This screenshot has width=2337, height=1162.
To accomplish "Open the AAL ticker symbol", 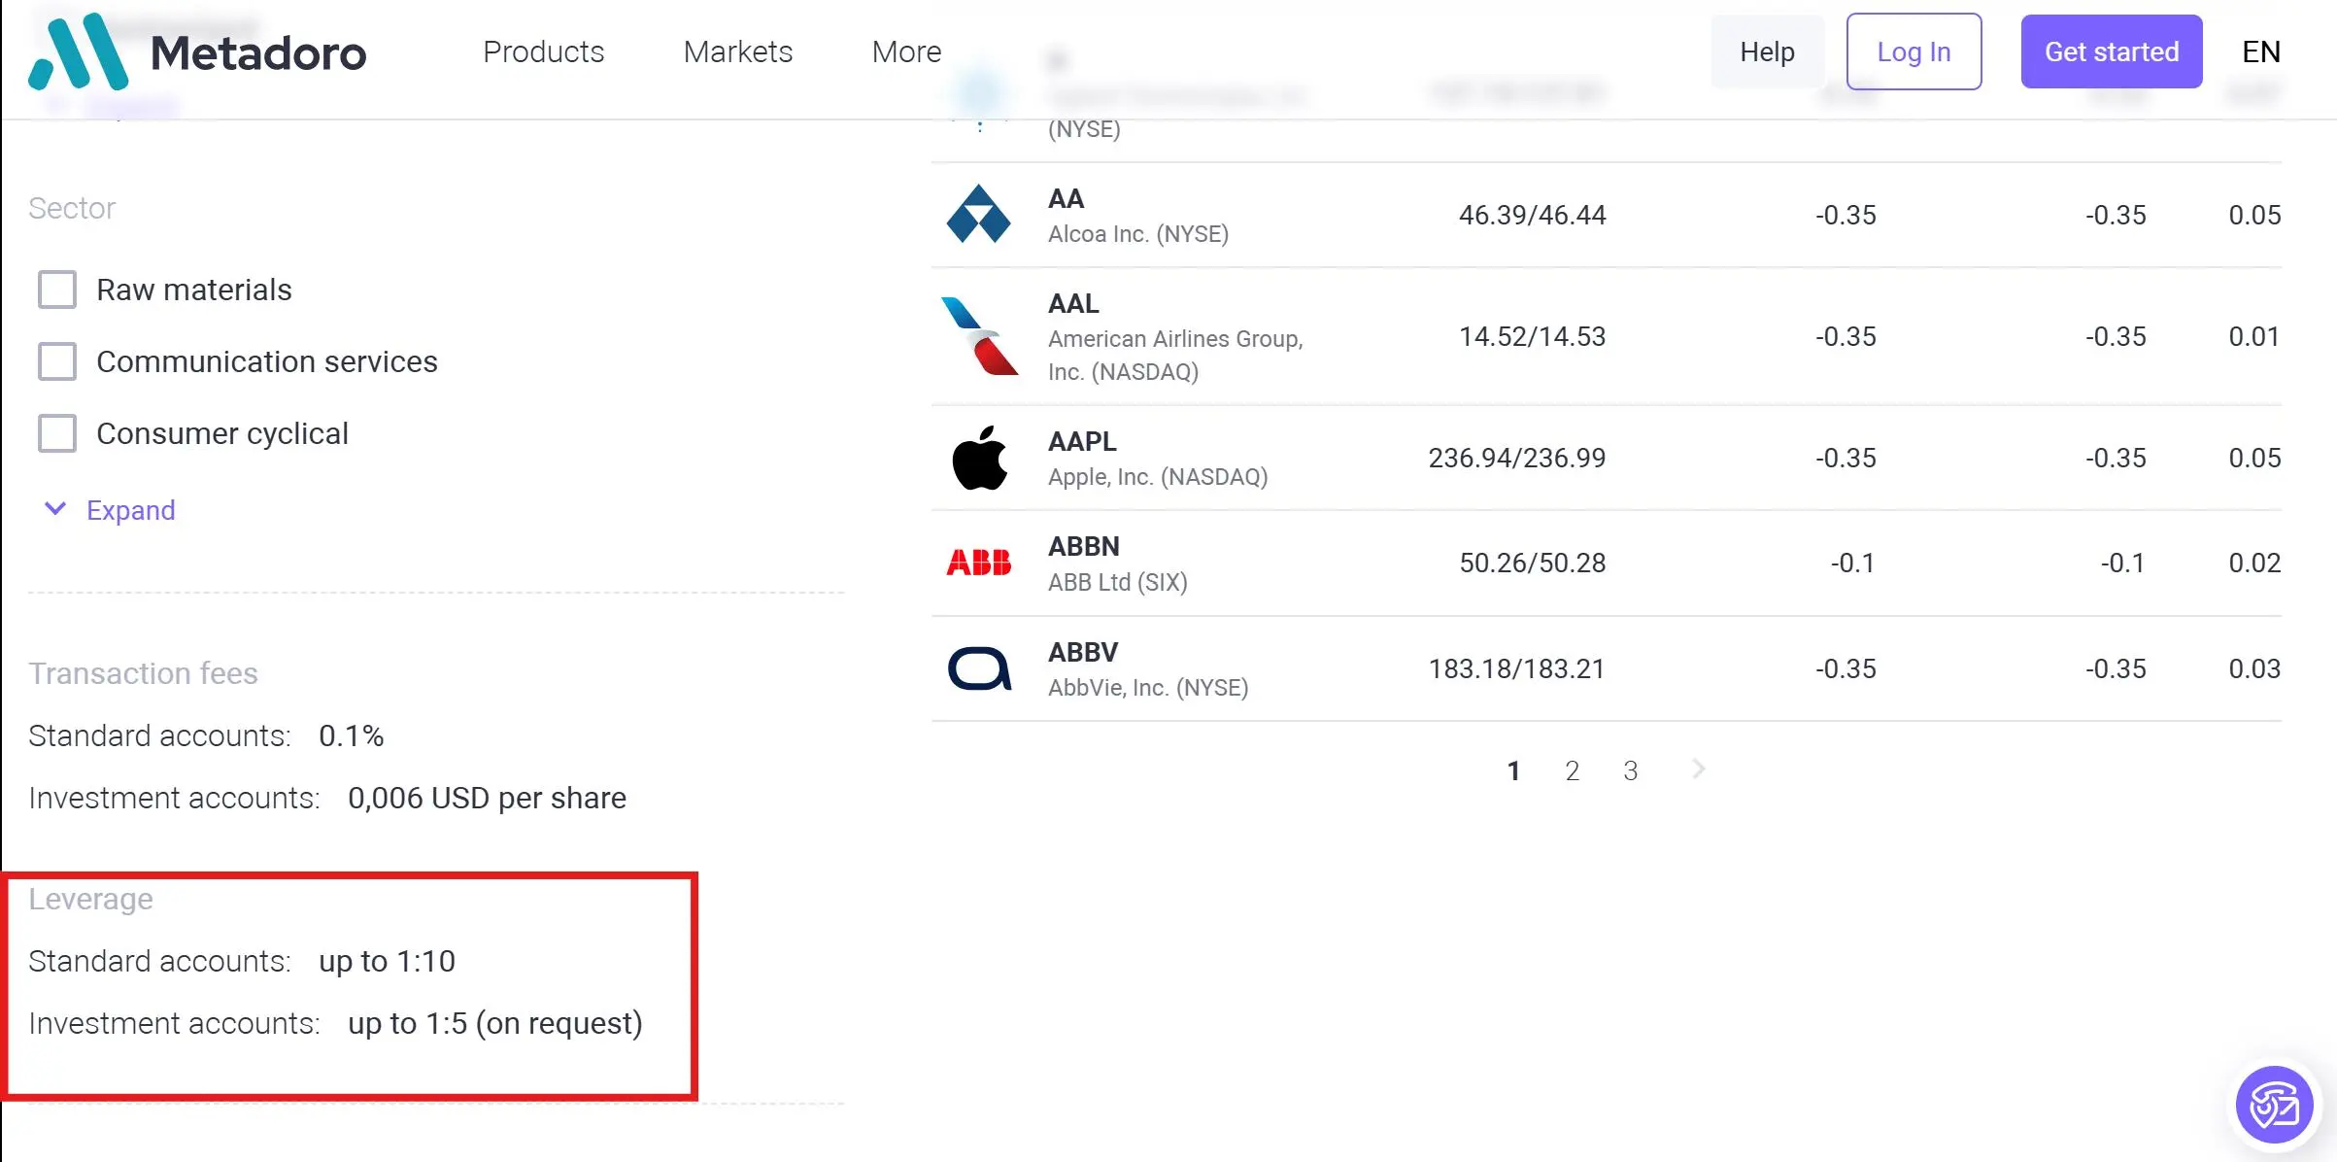I will point(1074,303).
